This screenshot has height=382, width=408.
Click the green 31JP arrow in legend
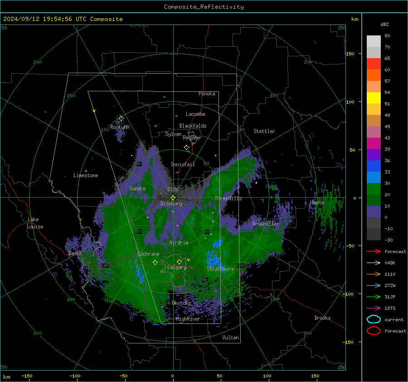[x=374, y=297]
